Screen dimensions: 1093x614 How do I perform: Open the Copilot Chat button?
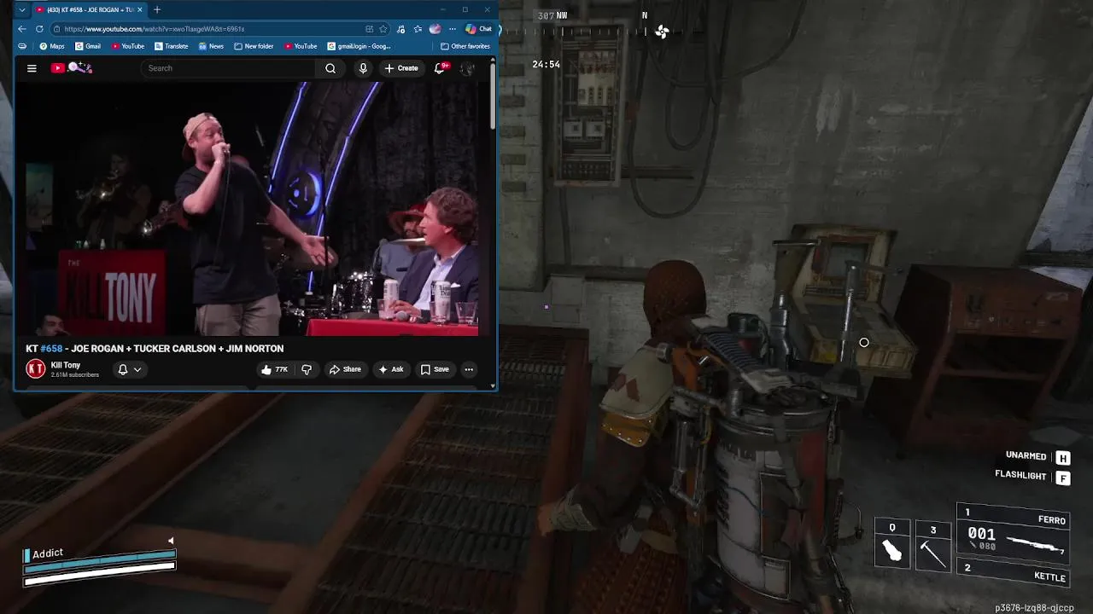tap(478, 29)
